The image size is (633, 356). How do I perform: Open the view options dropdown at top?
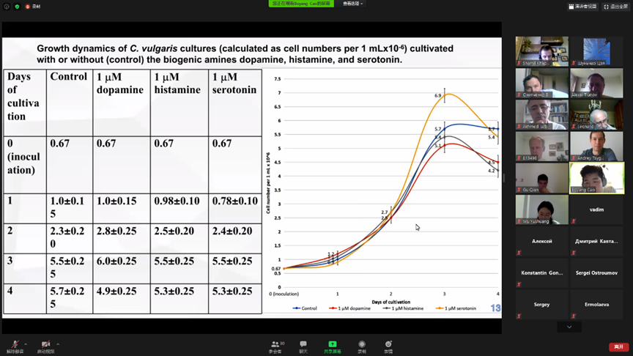tap(353, 4)
